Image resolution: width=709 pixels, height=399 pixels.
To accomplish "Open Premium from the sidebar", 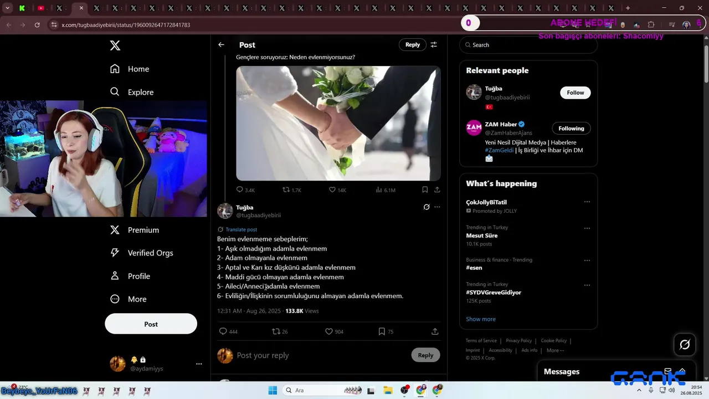I will (x=135, y=230).
